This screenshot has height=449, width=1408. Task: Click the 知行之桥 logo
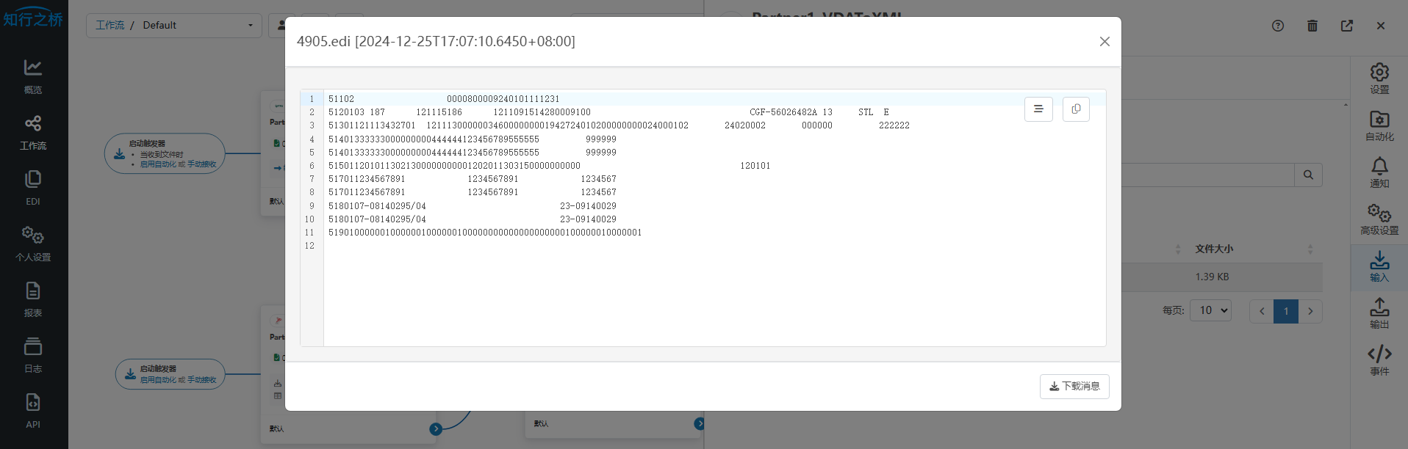pyautogui.click(x=33, y=18)
